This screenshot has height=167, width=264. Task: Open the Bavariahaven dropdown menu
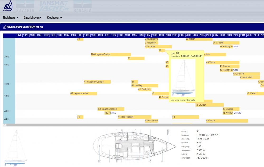point(32,17)
